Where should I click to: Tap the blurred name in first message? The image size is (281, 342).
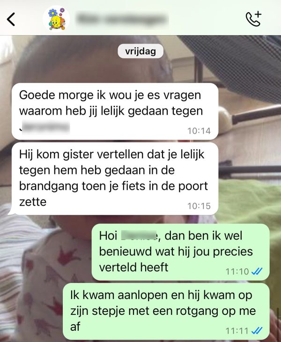click(45, 127)
